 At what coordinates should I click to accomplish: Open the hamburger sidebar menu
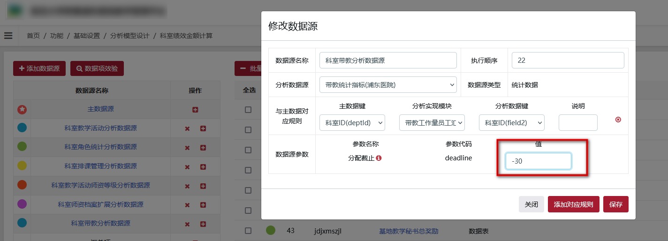click(8, 36)
